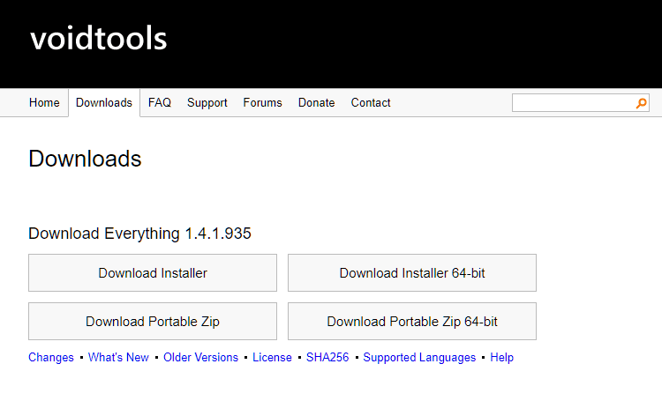This screenshot has width=662, height=401.
Task: Click Download Installer 64-bit button
Action: tap(412, 273)
